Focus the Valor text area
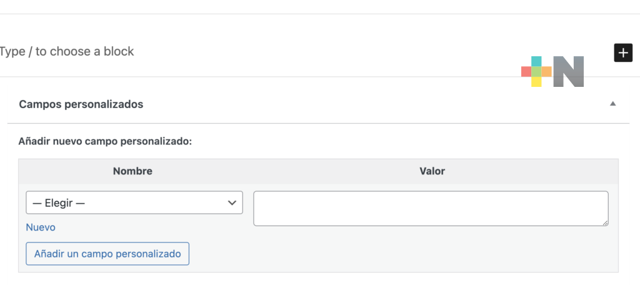The height and width of the screenshot is (285, 640). pos(431,208)
